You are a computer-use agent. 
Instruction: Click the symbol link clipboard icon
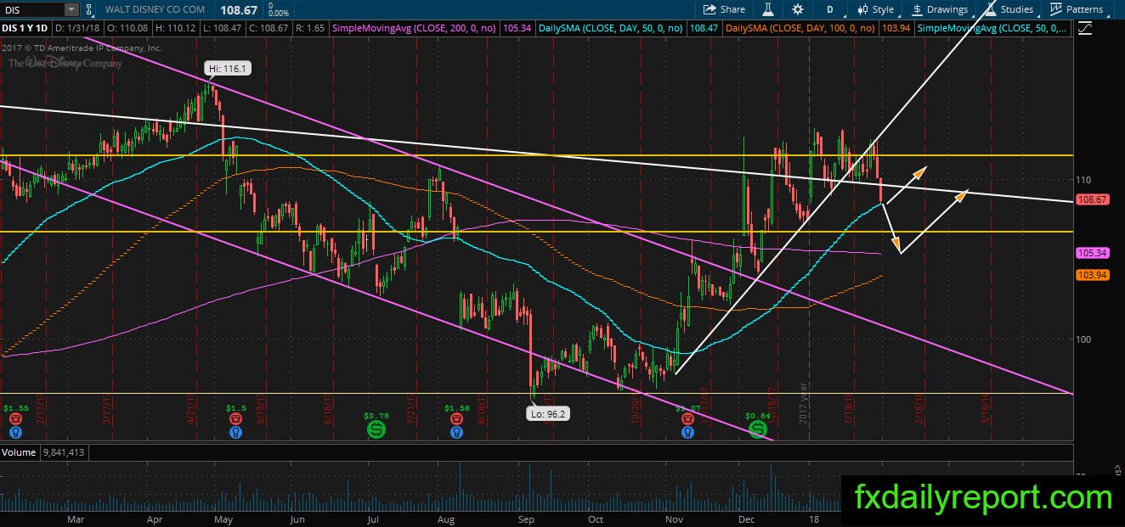pyautogui.click(x=88, y=10)
